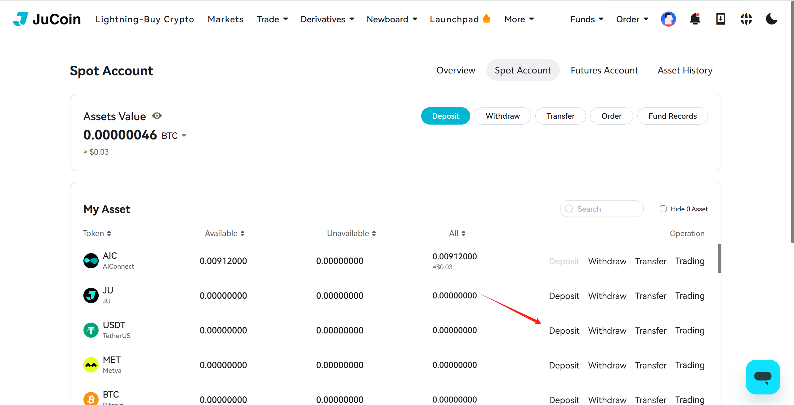Screen dimensions: 794x405
Task: Click Trading in the USDT row
Action: pos(690,331)
